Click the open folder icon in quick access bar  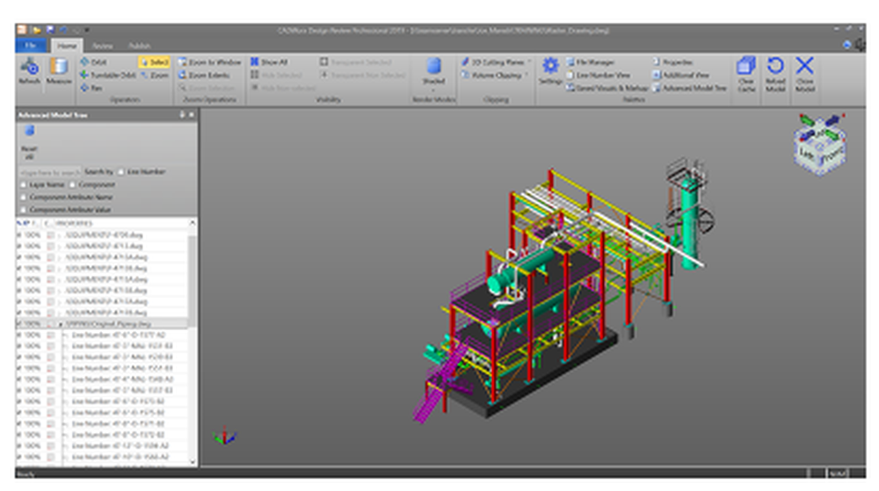click(35, 30)
